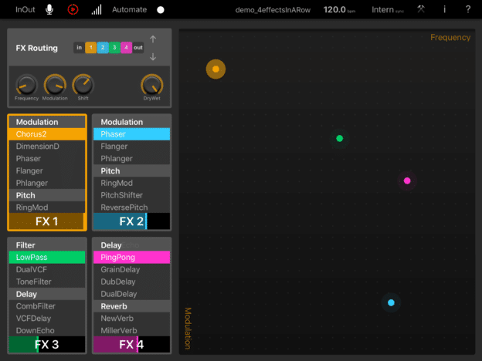Screen dimensions: 482x361
Task: Tap the microphone input icon
Action: click(x=49, y=9)
